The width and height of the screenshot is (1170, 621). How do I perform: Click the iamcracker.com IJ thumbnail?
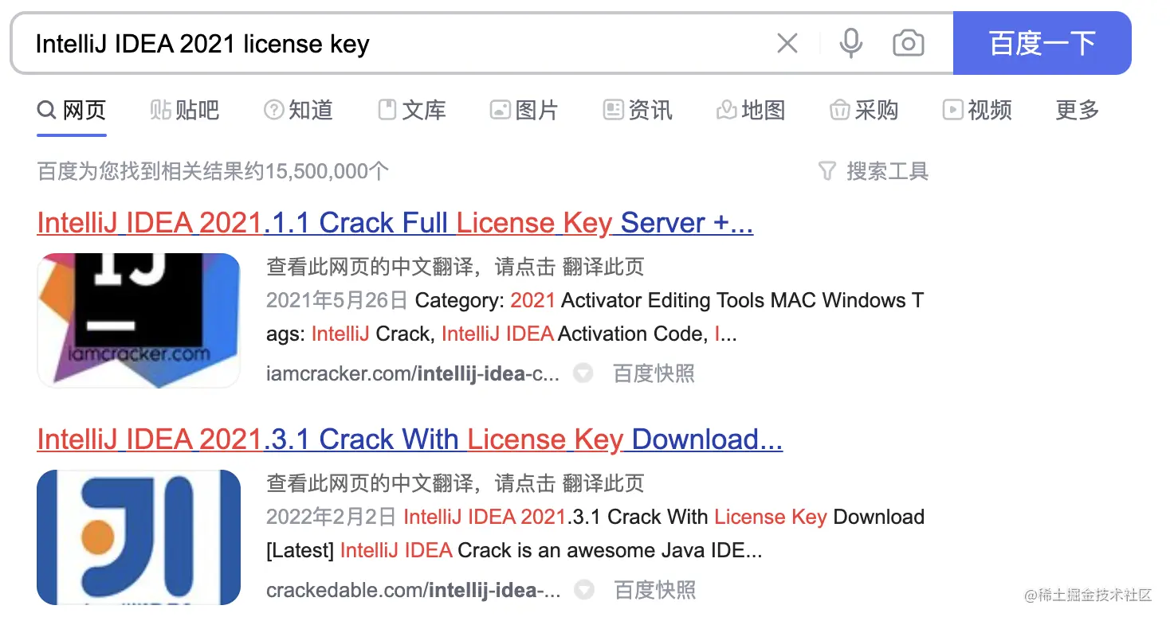139,320
